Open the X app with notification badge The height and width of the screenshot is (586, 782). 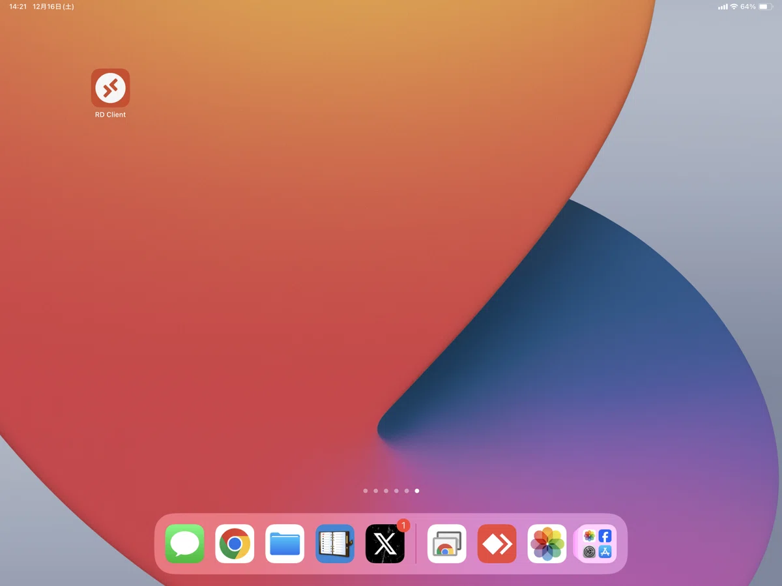coord(385,544)
